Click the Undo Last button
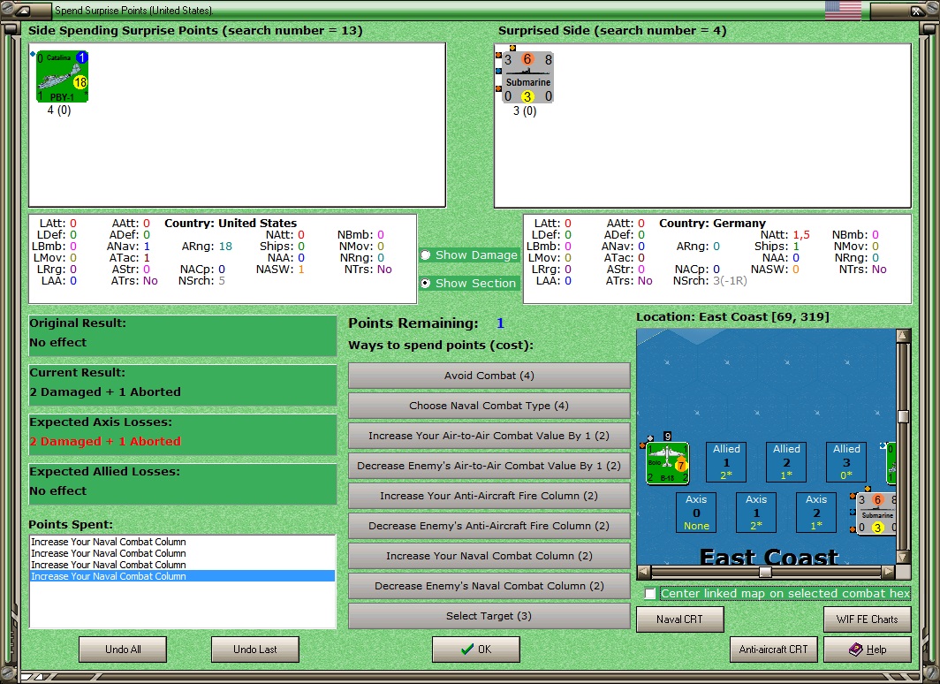This screenshot has height=684, width=940. tap(254, 650)
